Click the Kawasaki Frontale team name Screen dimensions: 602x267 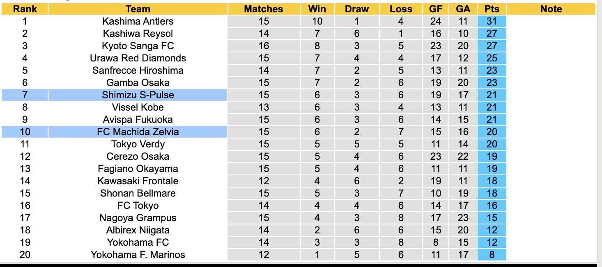138,181
